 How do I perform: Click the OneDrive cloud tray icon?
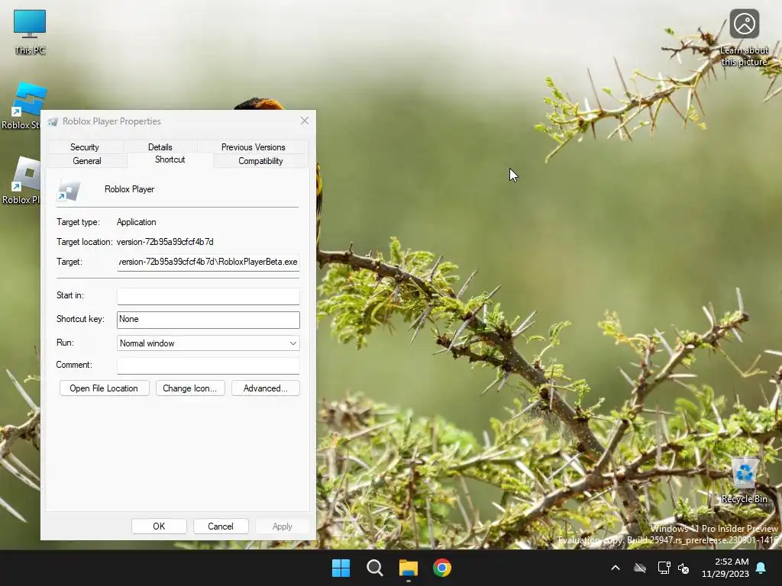click(x=640, y=568)
